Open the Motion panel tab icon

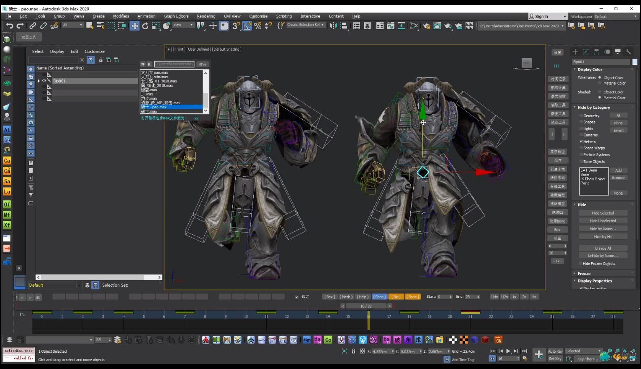click(x=607, y=52)
